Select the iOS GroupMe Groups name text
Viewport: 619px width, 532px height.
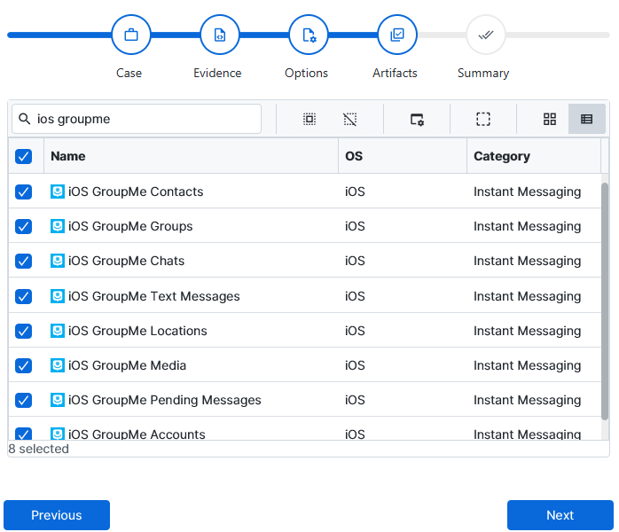(130, 226)
